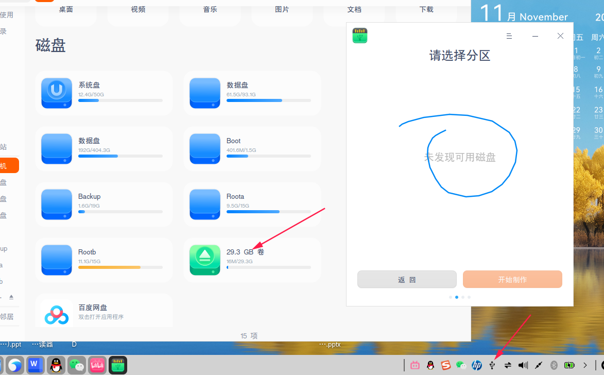Open the 桌面 desktop folder
Screen dimensions: 604x375
point(66,10)
